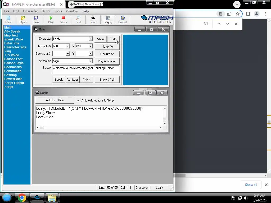Open File Explorer from the taskbar
This screenshot has width=271, height=203.
tap(52, 198)
